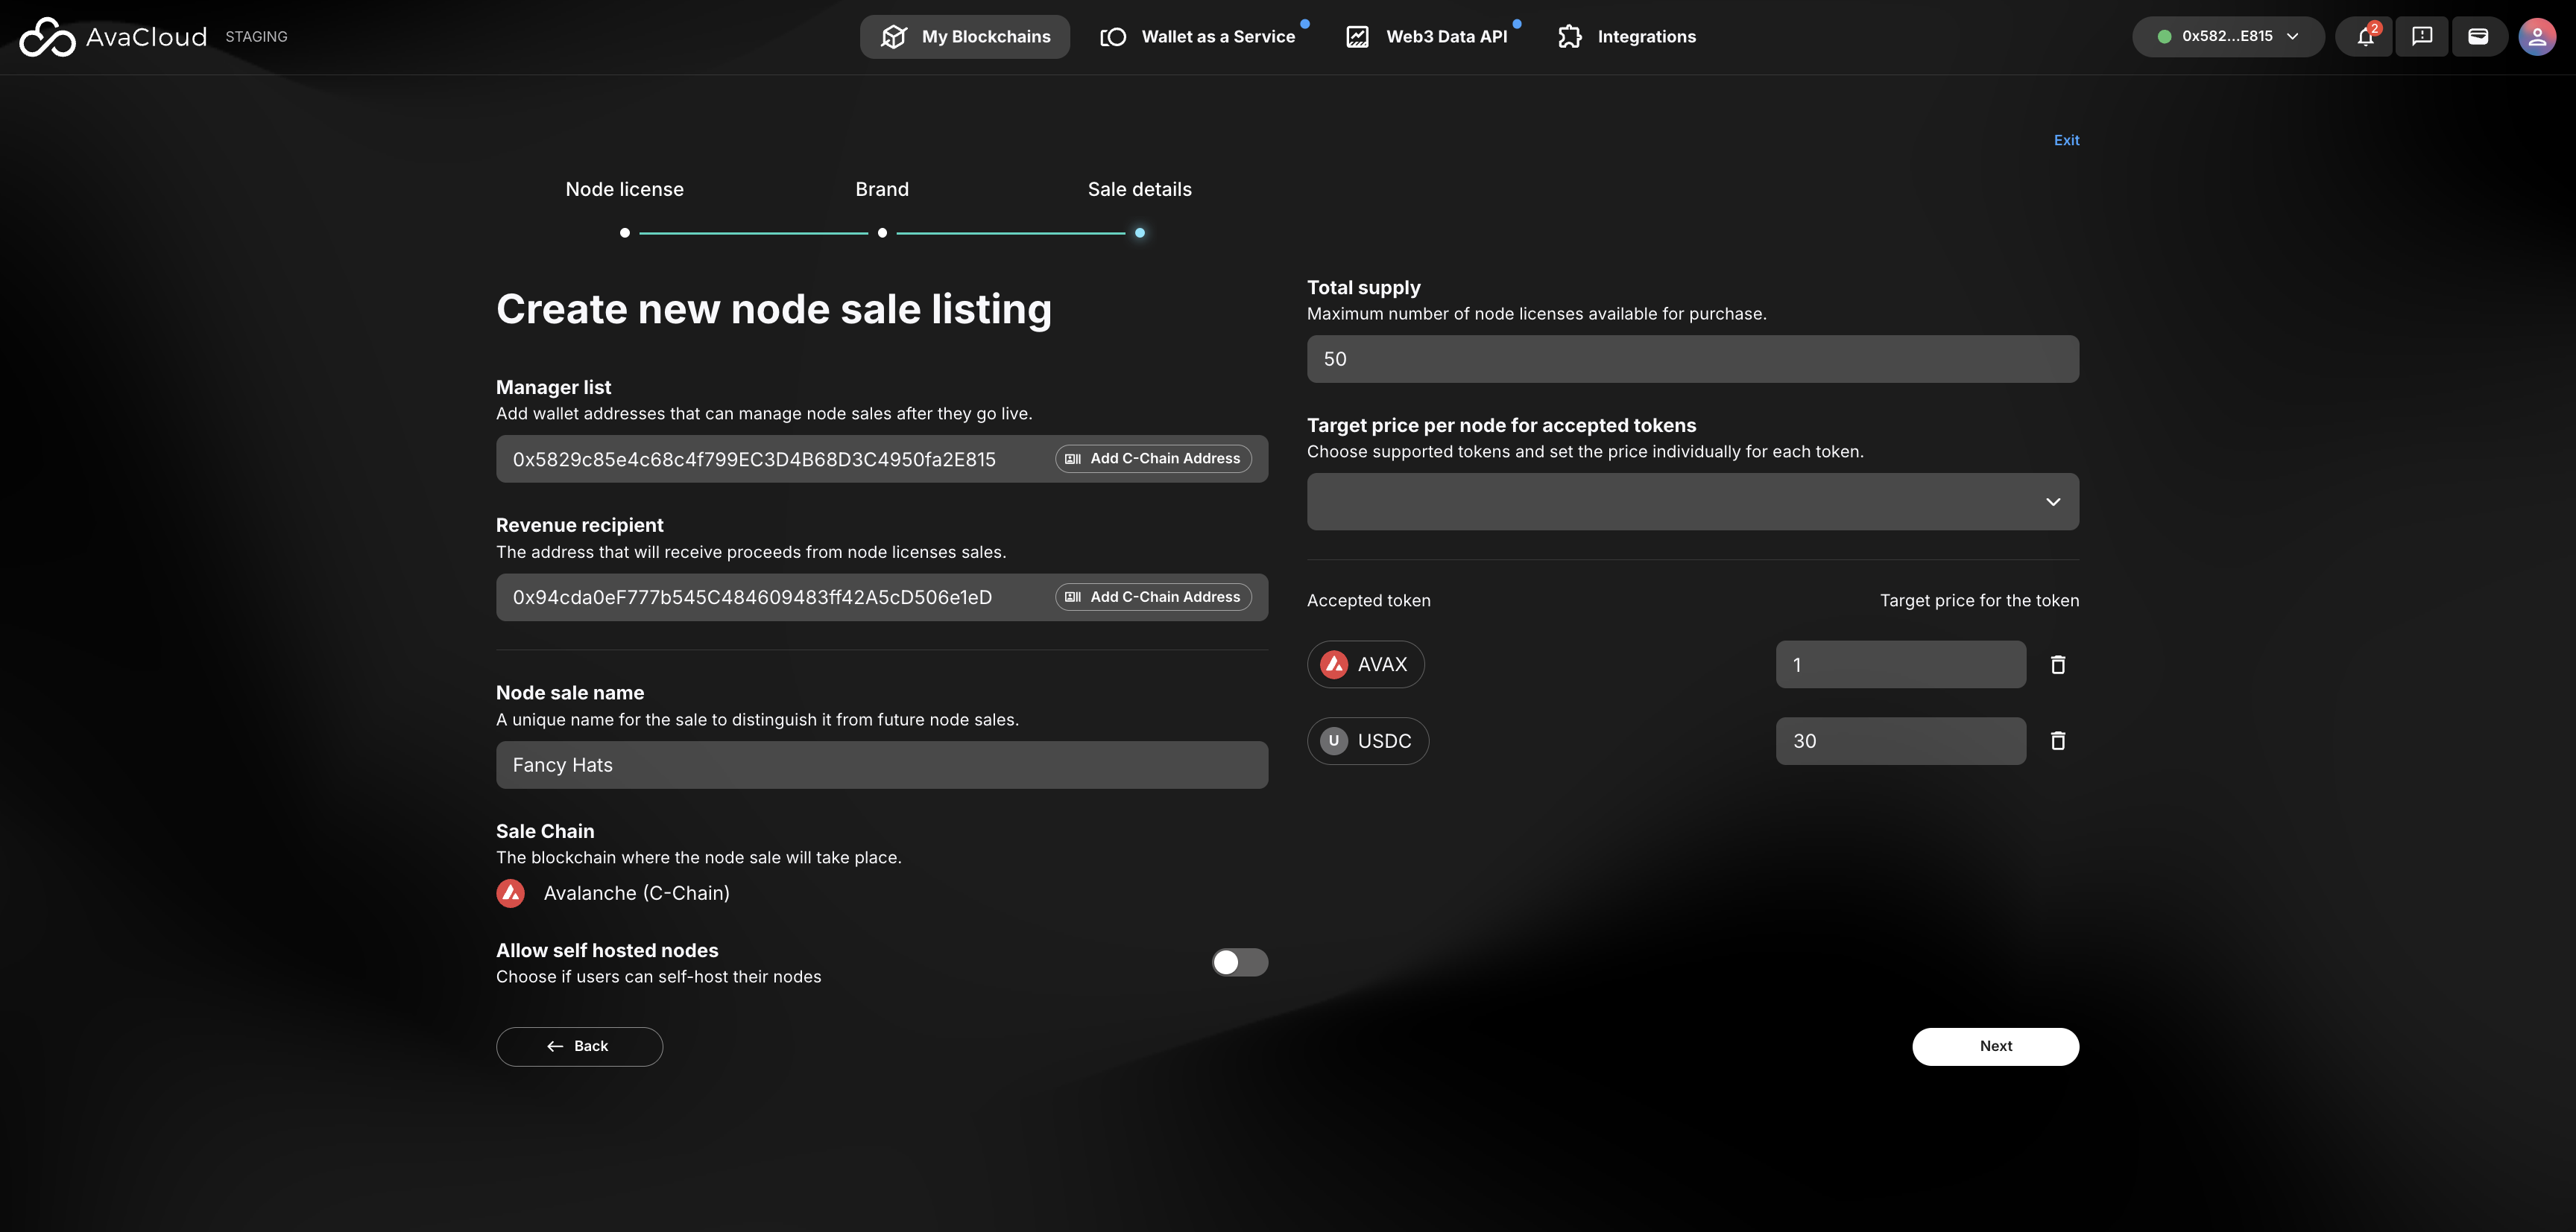The image size is (2576, 1232).
Task: Click the billing card icon
Action: (2478, 37)
